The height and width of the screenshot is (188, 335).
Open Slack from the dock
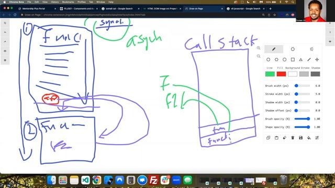coord(165,180)
